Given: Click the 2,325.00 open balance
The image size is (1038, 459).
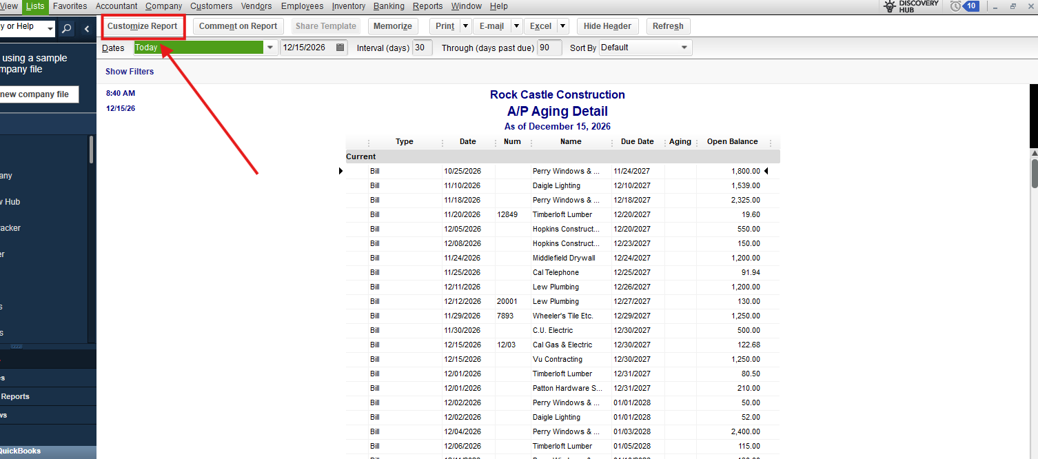Looking at the screenshot, I should click(746, 200).
